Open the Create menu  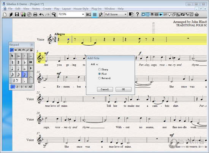pyautogui.click(x=47, y=9)
